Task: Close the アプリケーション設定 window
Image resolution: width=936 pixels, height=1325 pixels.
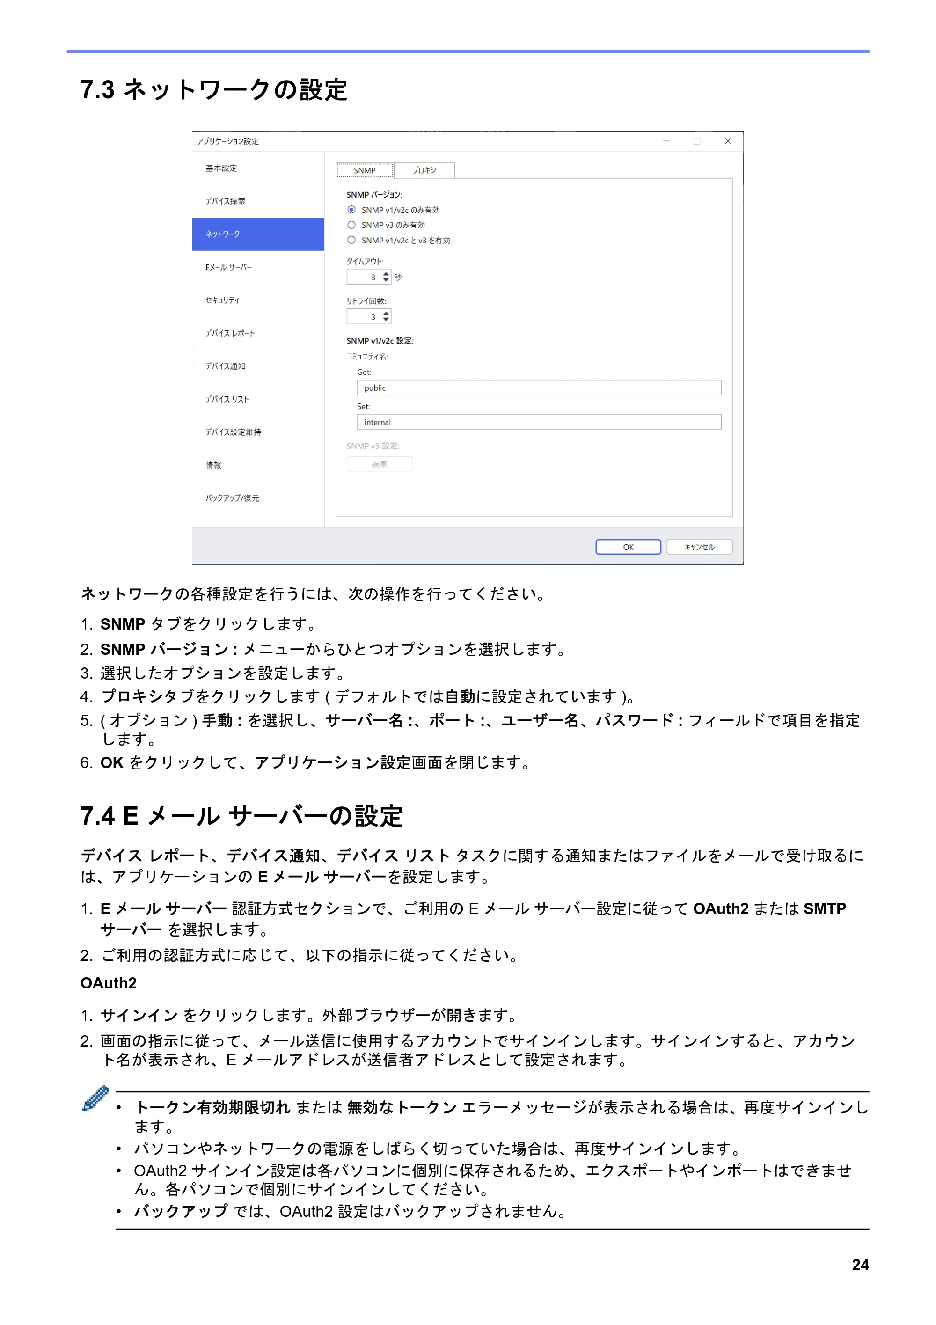Action: [728, 141]
